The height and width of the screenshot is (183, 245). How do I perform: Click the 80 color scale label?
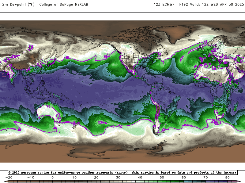(228, 178)
